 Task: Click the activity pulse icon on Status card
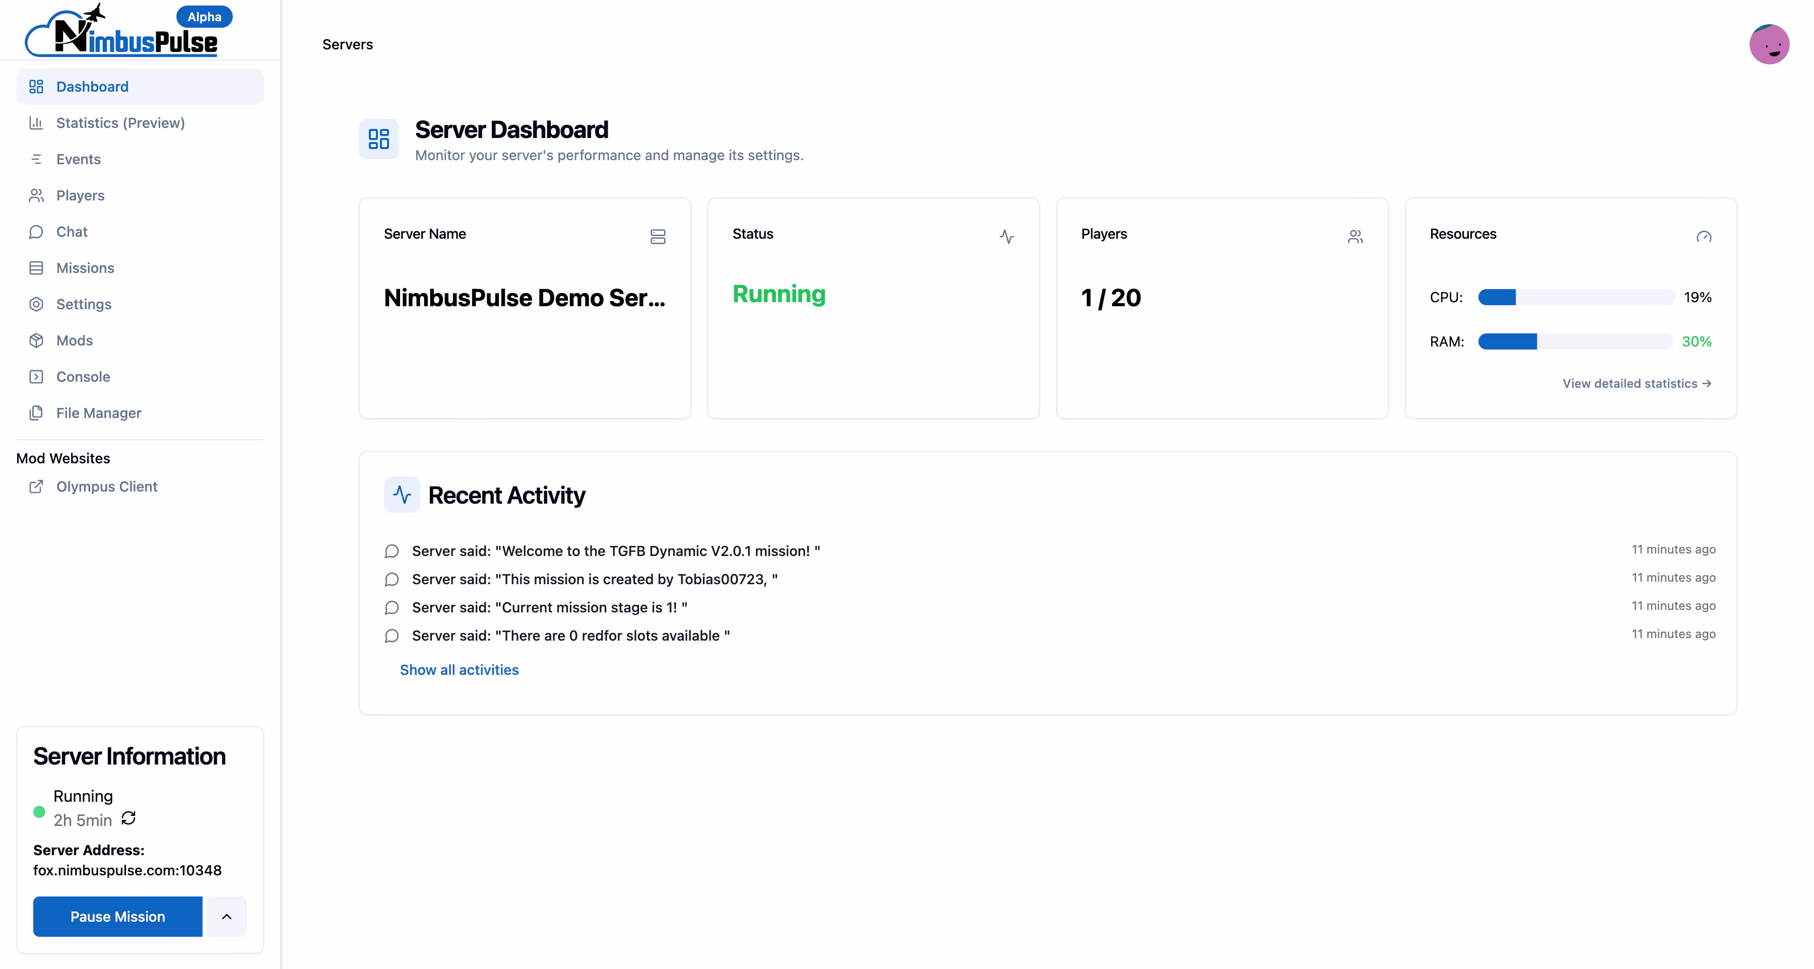(1006, 236)
